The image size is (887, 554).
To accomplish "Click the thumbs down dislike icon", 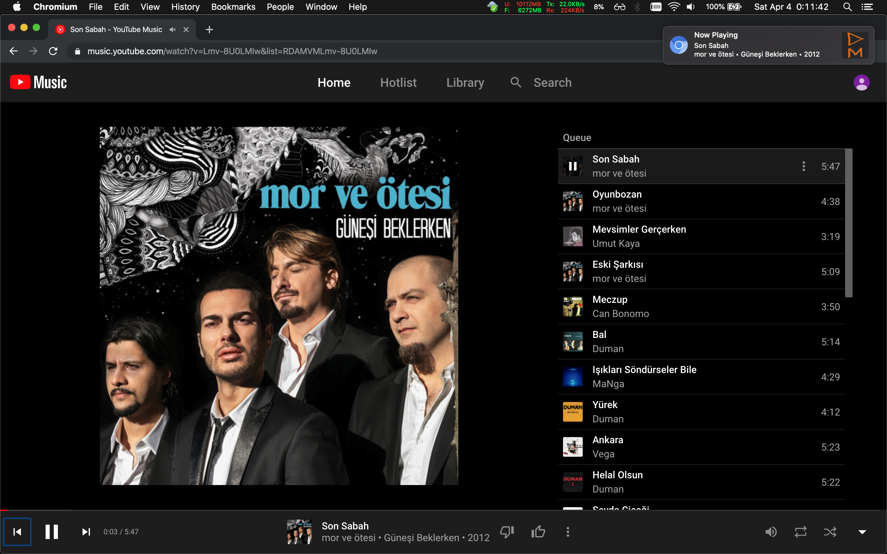I will 507,532.
